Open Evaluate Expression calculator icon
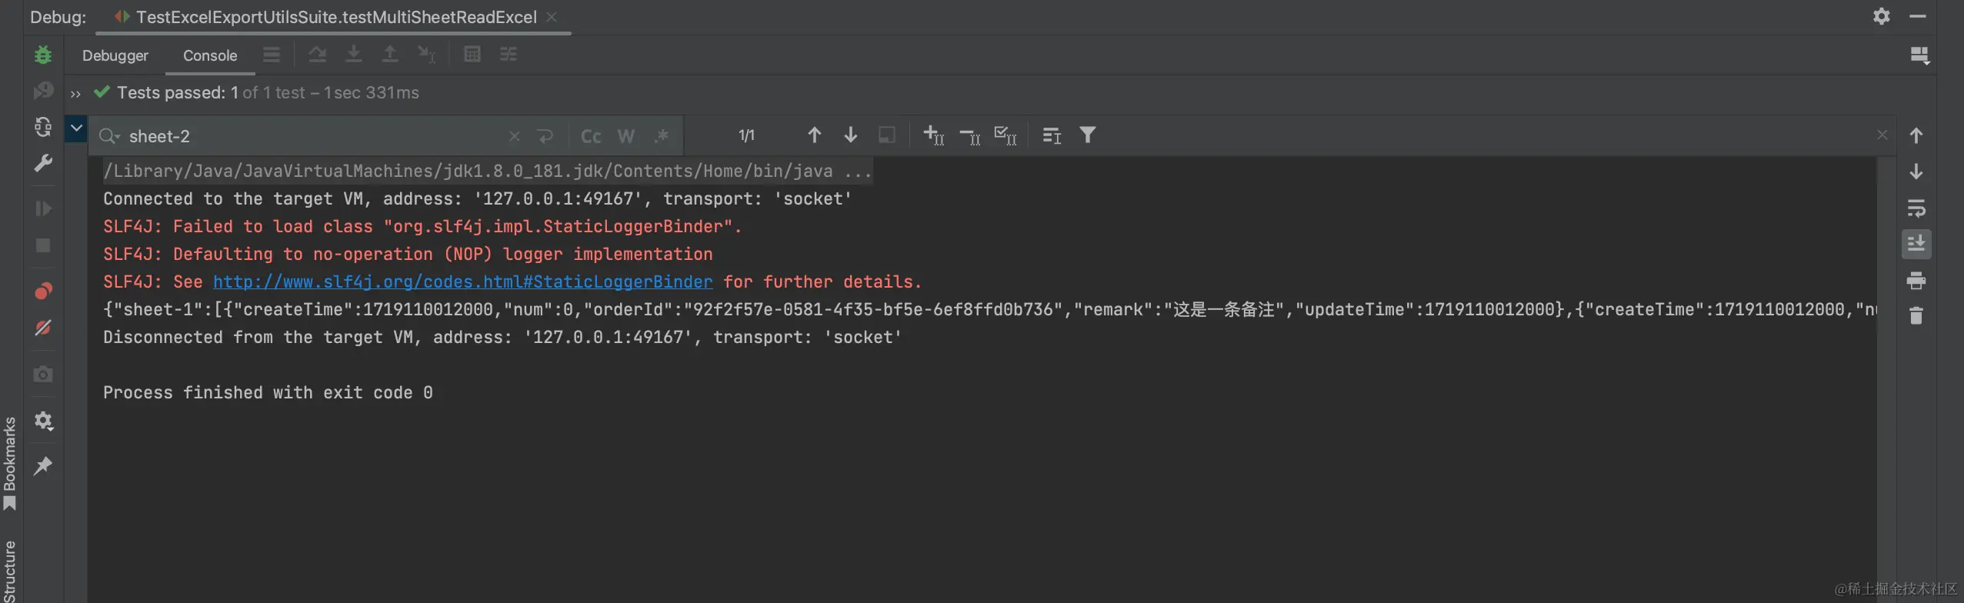1964x603 pixels. pos(472,55)
